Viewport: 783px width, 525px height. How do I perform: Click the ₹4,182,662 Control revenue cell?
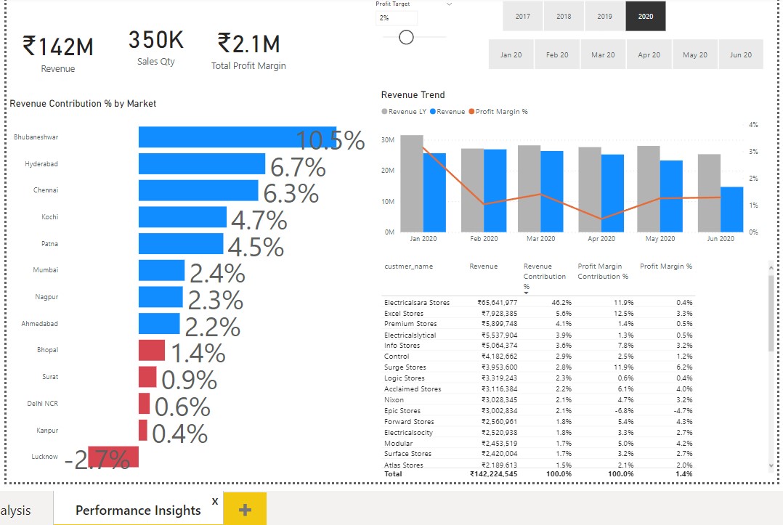point(500,357)
